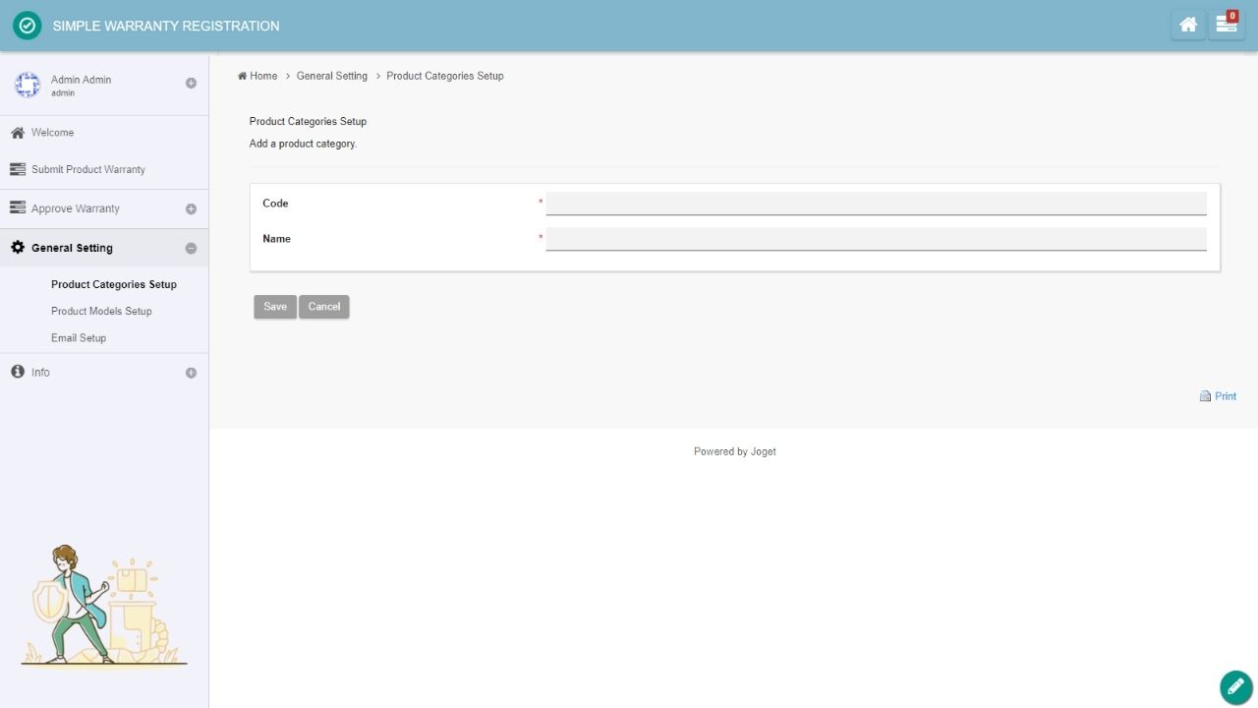Expand the Info sidebar section
Screen dimensions: 1258x708
click(191, 373)
